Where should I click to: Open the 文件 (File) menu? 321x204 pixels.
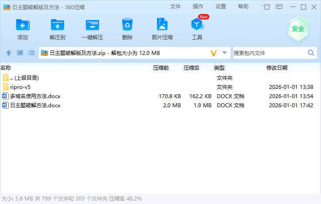click(175, 7)
